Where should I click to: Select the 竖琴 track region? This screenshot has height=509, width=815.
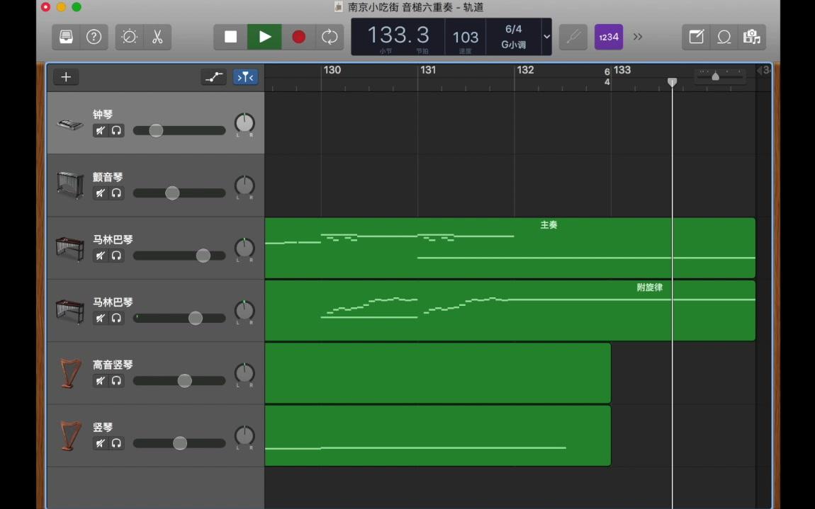click(438, 436)
